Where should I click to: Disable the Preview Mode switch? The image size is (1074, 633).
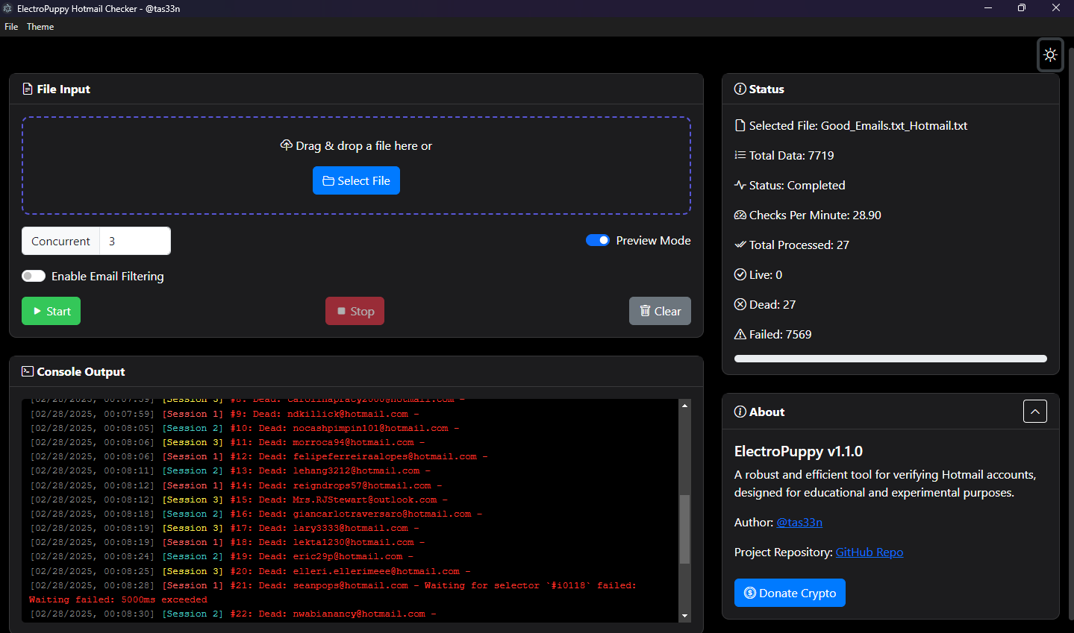[598, 240]
